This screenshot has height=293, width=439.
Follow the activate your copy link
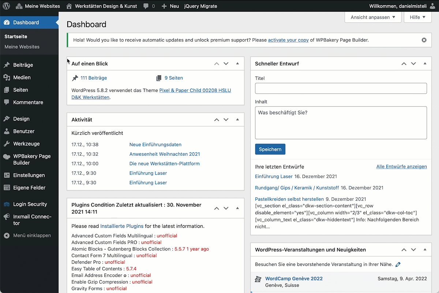(288, 40)
